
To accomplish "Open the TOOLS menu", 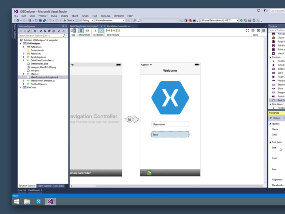I will pos(85,16).
